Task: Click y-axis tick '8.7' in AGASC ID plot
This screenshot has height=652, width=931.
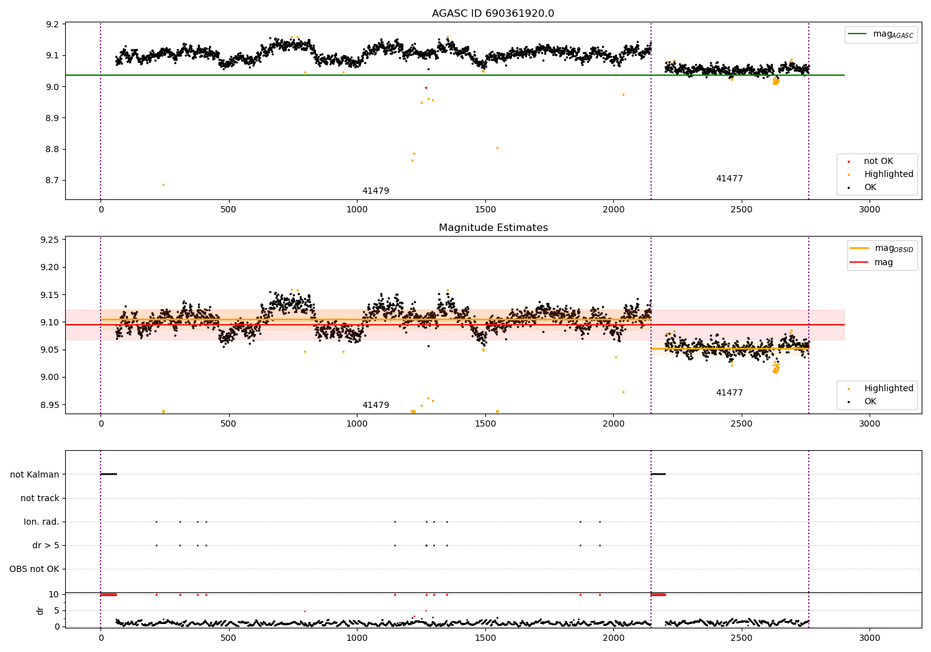Action: click(x=52, y=181)
